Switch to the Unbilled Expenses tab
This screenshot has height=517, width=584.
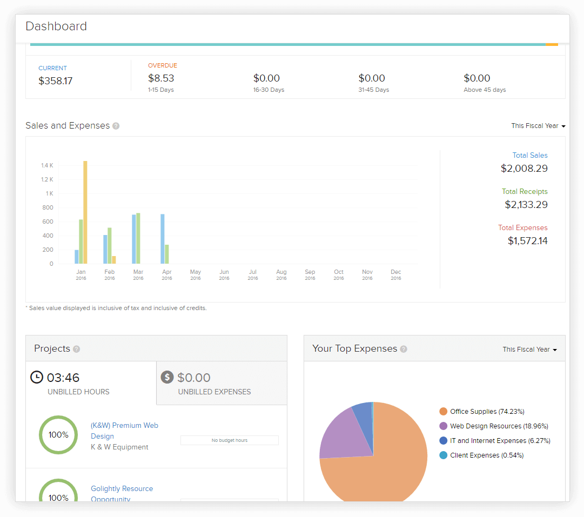click(221, 382)
